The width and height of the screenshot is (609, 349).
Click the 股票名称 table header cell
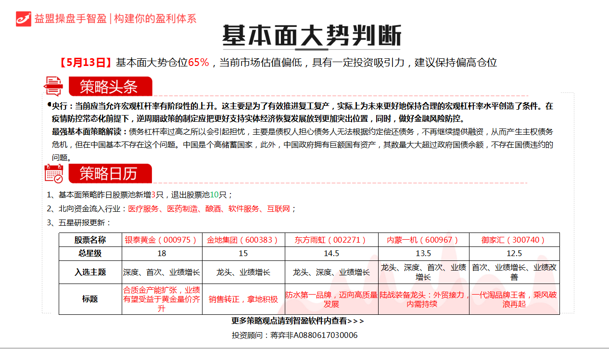[90, 240]
